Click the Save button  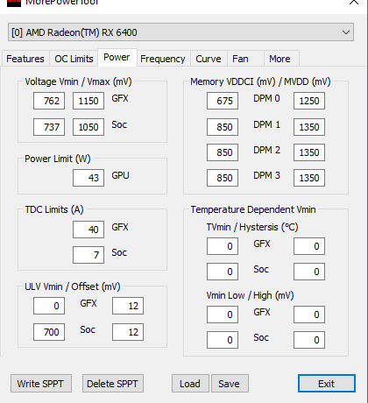[230, 384]
